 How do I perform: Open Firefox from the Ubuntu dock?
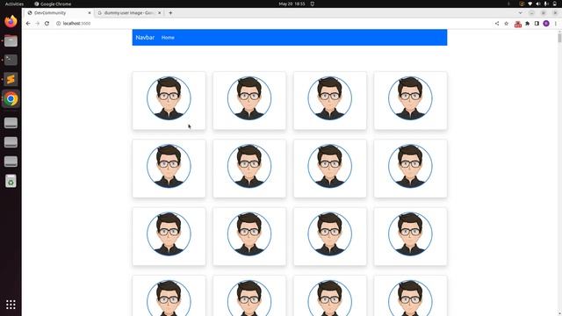11,21
